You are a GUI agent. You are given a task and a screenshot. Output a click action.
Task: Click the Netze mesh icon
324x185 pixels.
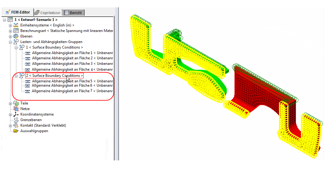pos(16,109)
